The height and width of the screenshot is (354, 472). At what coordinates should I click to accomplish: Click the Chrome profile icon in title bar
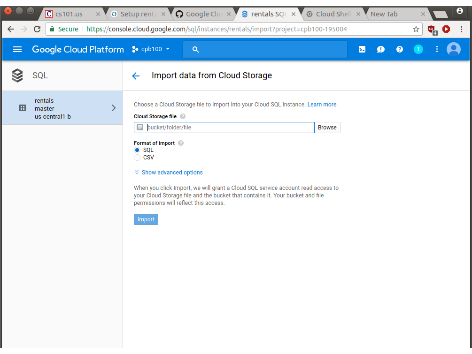tap(460, 11)
